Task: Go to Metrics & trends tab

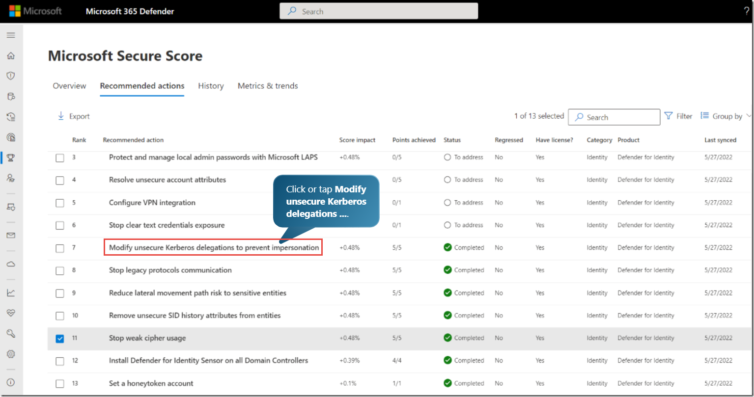Action: tap(268, 86)
